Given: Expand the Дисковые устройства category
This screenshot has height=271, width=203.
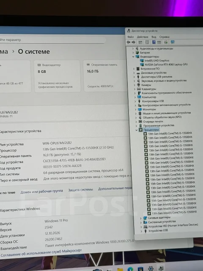Looking at the screenshot, I should (x=134, y=73).
